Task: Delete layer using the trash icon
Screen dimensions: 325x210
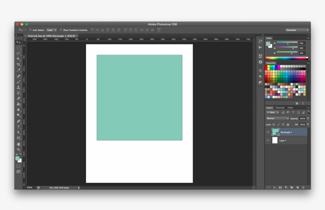Action: pyautogui.click(x=304, y=187)
